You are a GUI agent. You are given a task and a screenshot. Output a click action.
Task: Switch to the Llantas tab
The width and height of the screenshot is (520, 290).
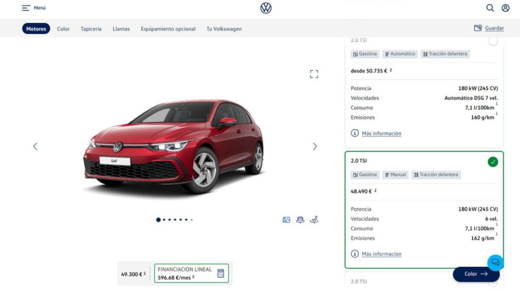click(121, 29)
